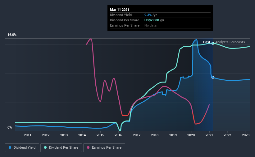This screenshot has height=157, width=255.
Task: Click Earnings Per Share row label in tooltip
Action: coord(125,25)
